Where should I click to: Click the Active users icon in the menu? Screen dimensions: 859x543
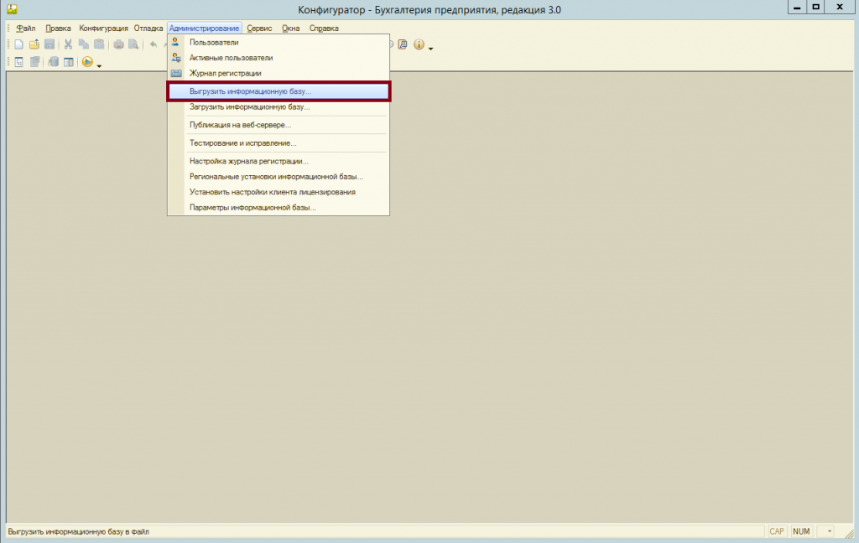176,58
